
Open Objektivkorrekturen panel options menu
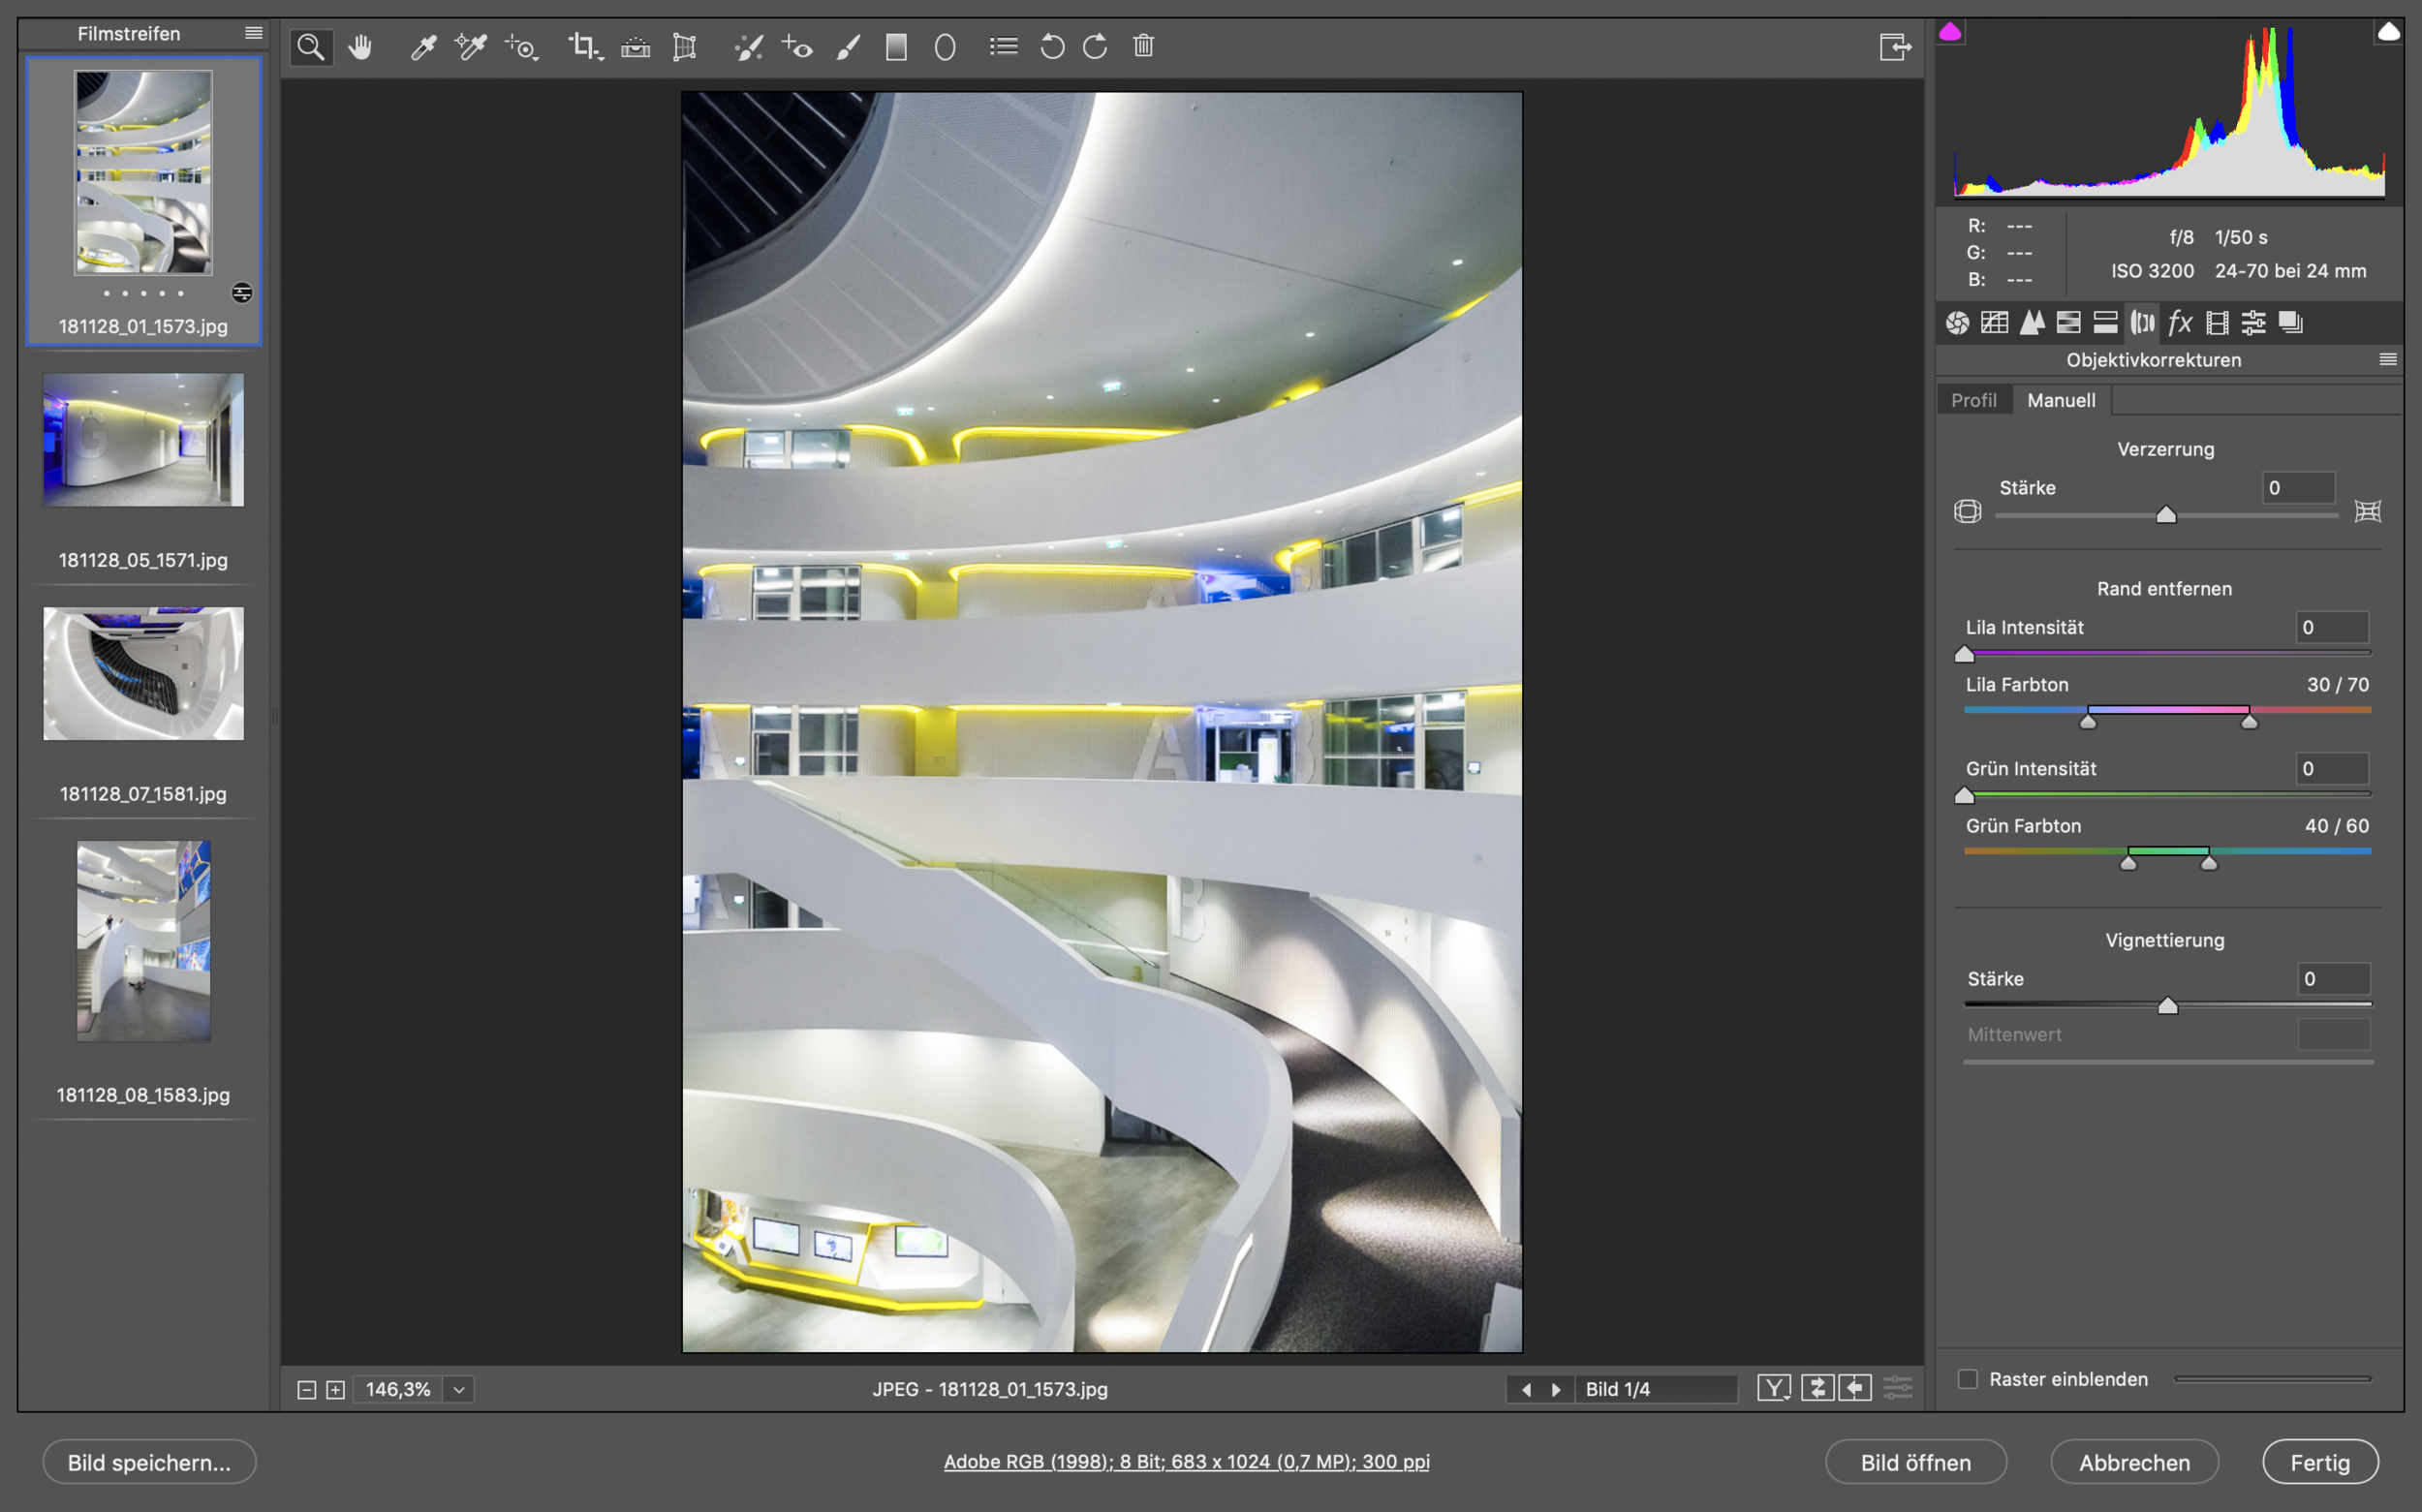click(2388, 360)
